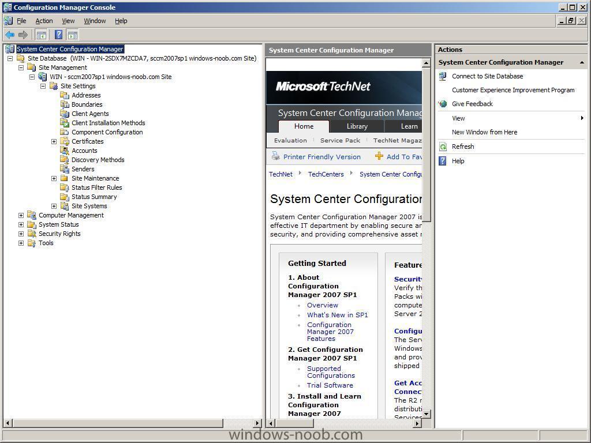Open the Printer Friendly Version link

[322, 157]
